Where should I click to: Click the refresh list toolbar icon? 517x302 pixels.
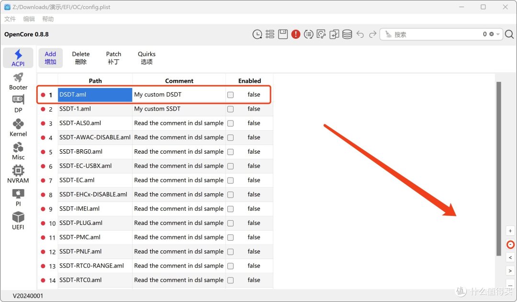pyautogui.click(x=309, y=34)
